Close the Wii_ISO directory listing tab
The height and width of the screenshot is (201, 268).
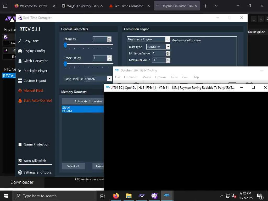tap(102, 6)
